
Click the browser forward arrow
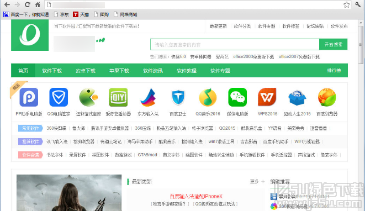17,4
